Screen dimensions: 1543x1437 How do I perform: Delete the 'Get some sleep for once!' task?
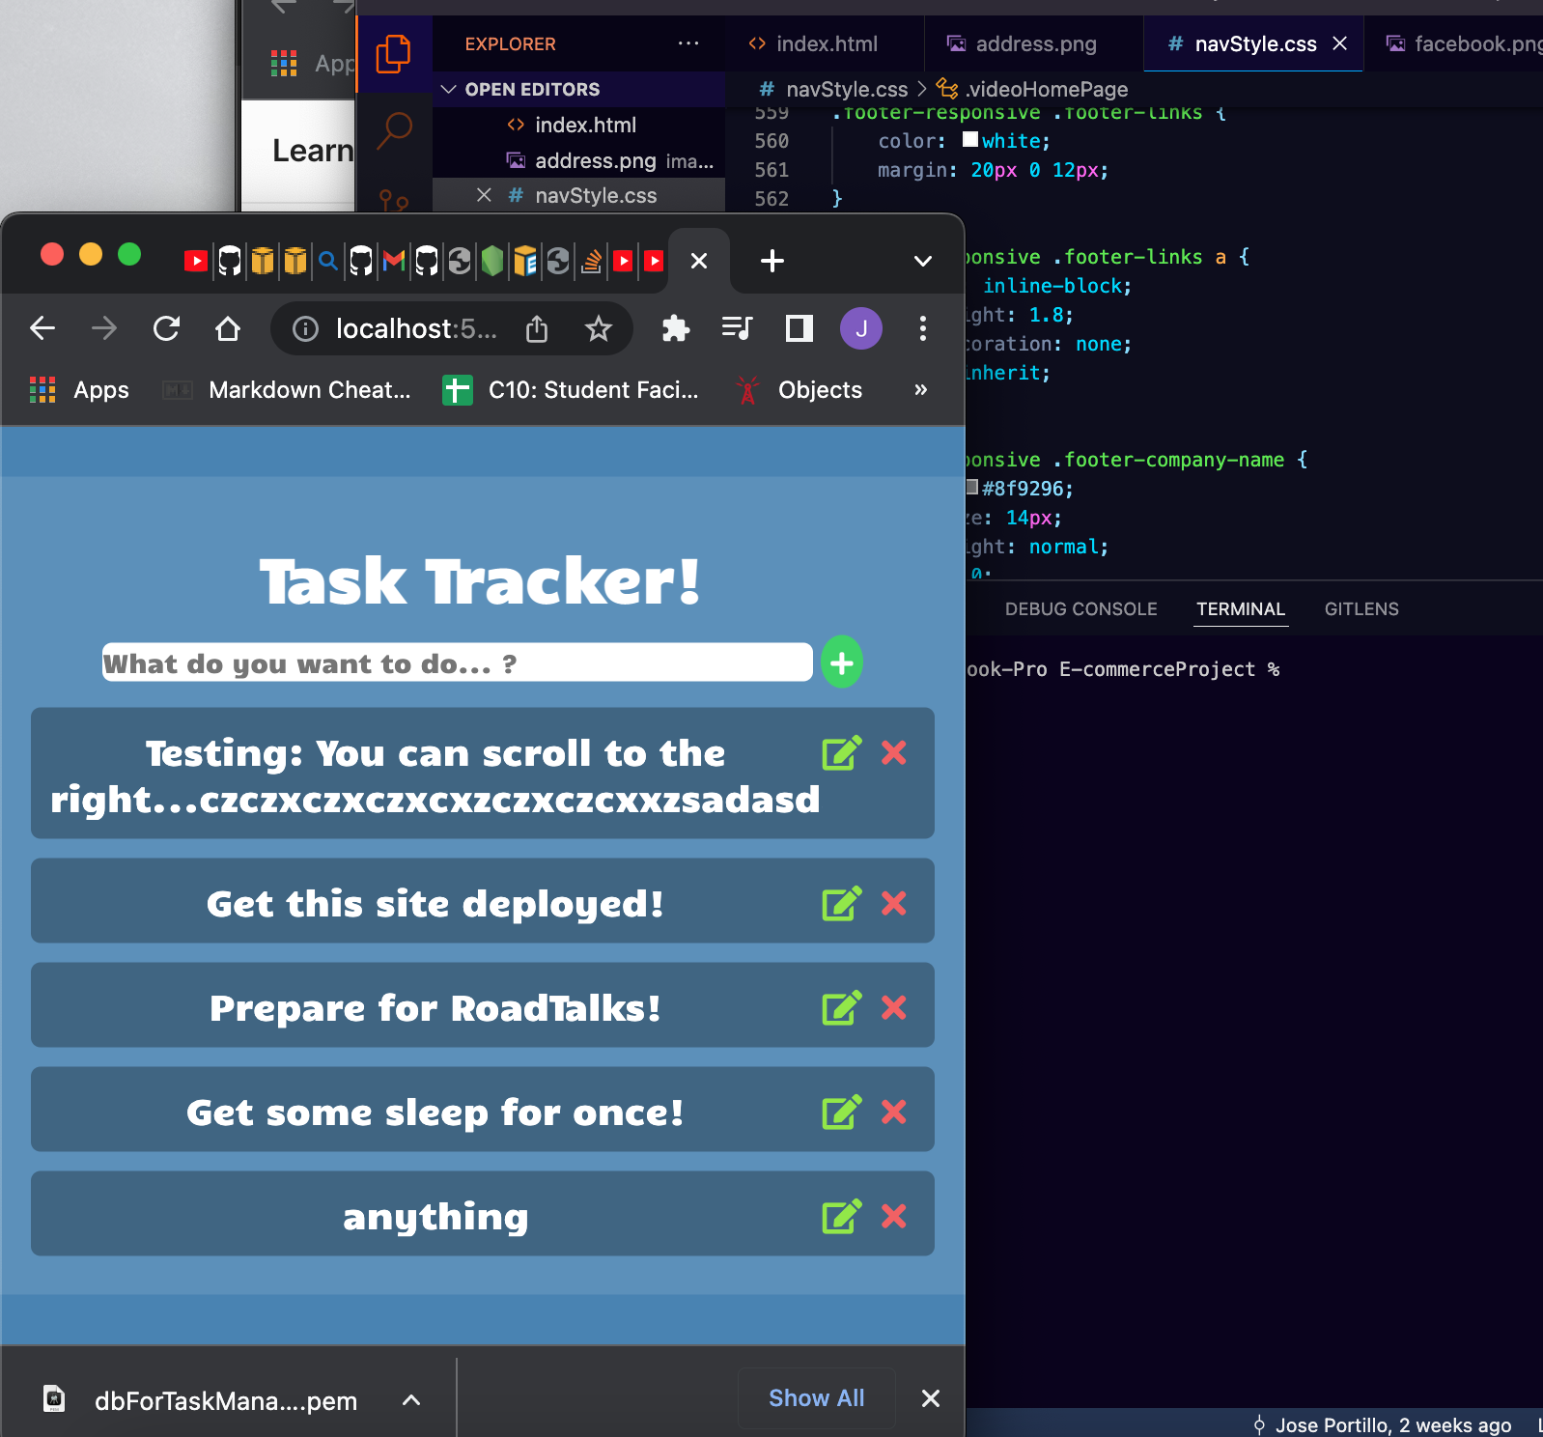[894, 1113]
